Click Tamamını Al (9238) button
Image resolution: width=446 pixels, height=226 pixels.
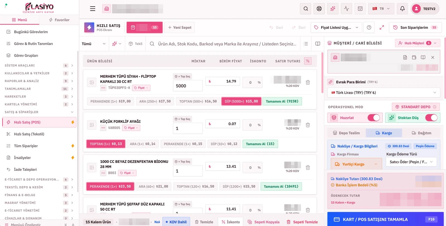[282, 101]
